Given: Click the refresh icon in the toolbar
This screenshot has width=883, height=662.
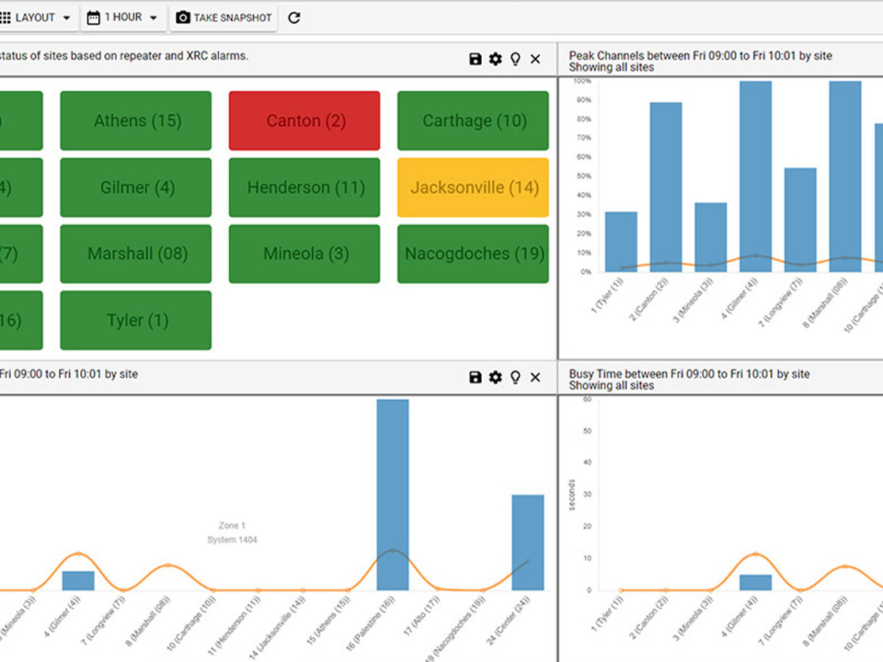Looking at the screenshot, I should pos(294,18).
